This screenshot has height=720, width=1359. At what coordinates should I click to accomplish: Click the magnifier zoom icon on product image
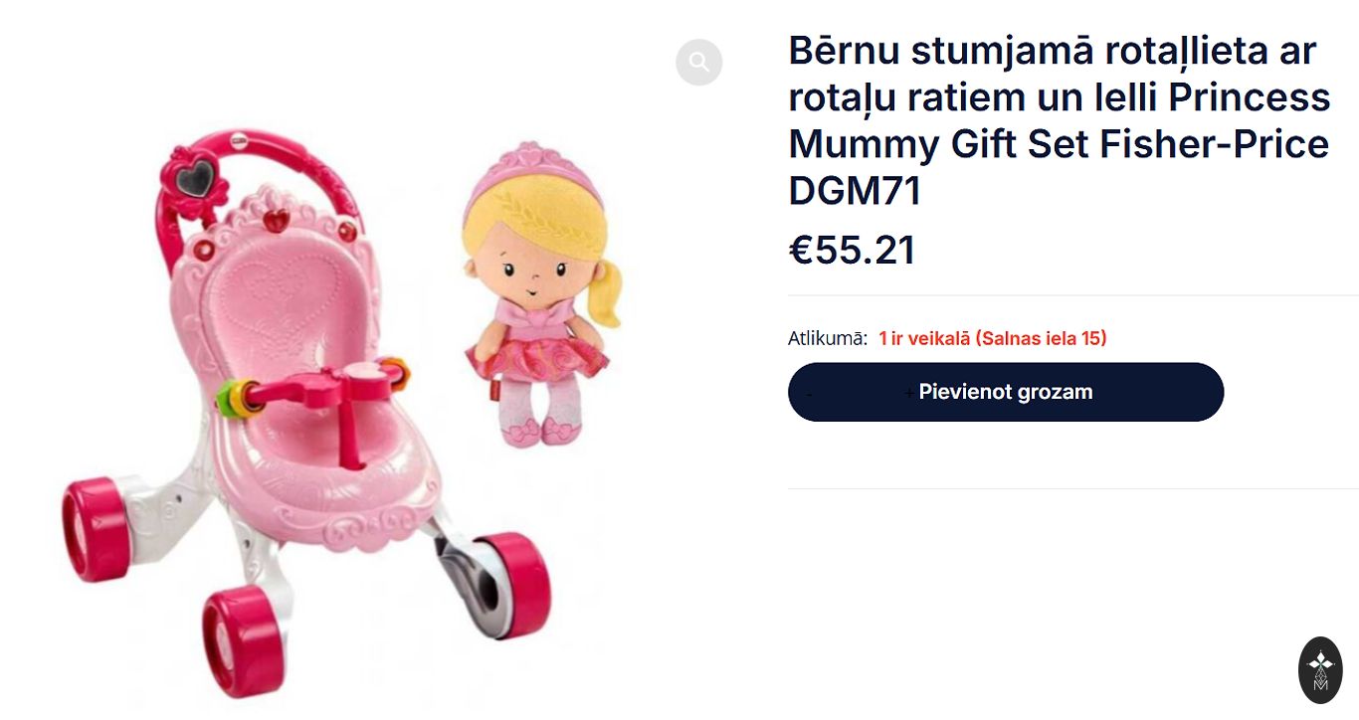(698, 63)
